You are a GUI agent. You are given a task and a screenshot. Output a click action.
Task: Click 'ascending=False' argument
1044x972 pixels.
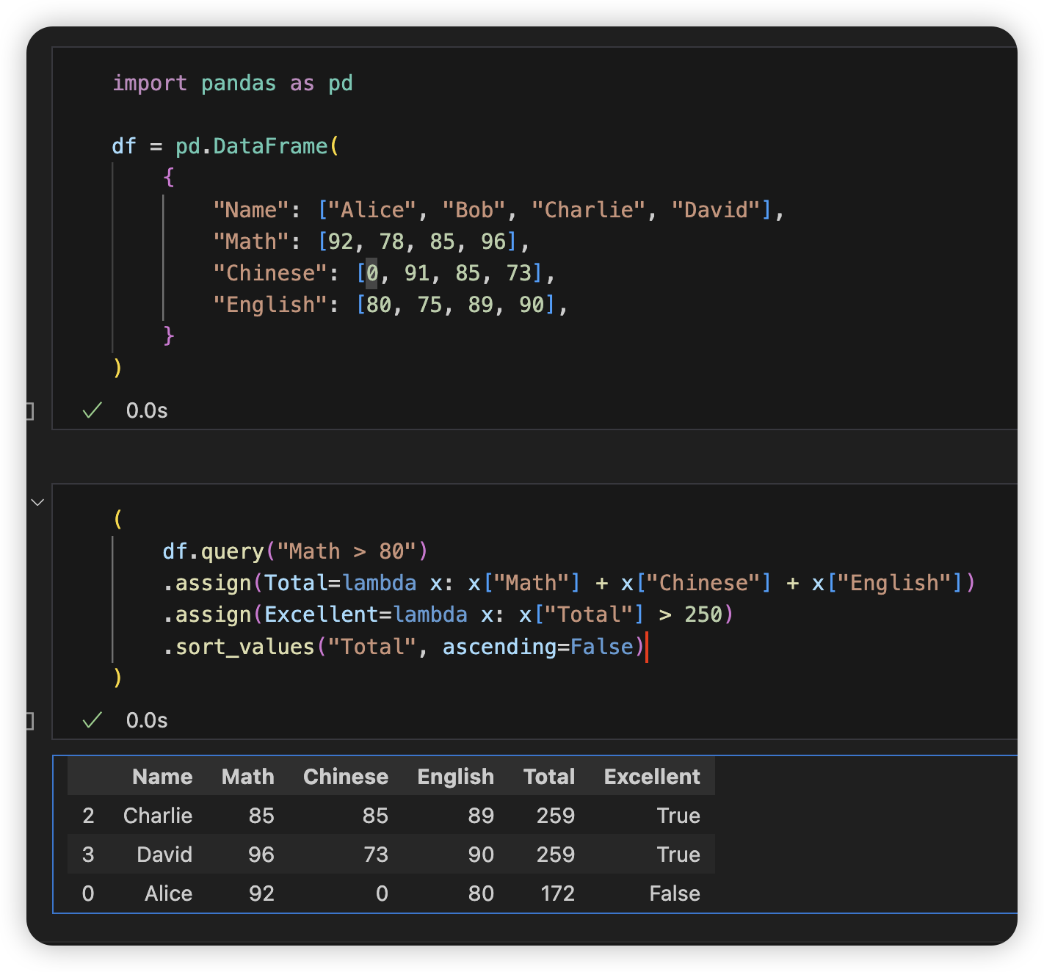pos(538,647)
